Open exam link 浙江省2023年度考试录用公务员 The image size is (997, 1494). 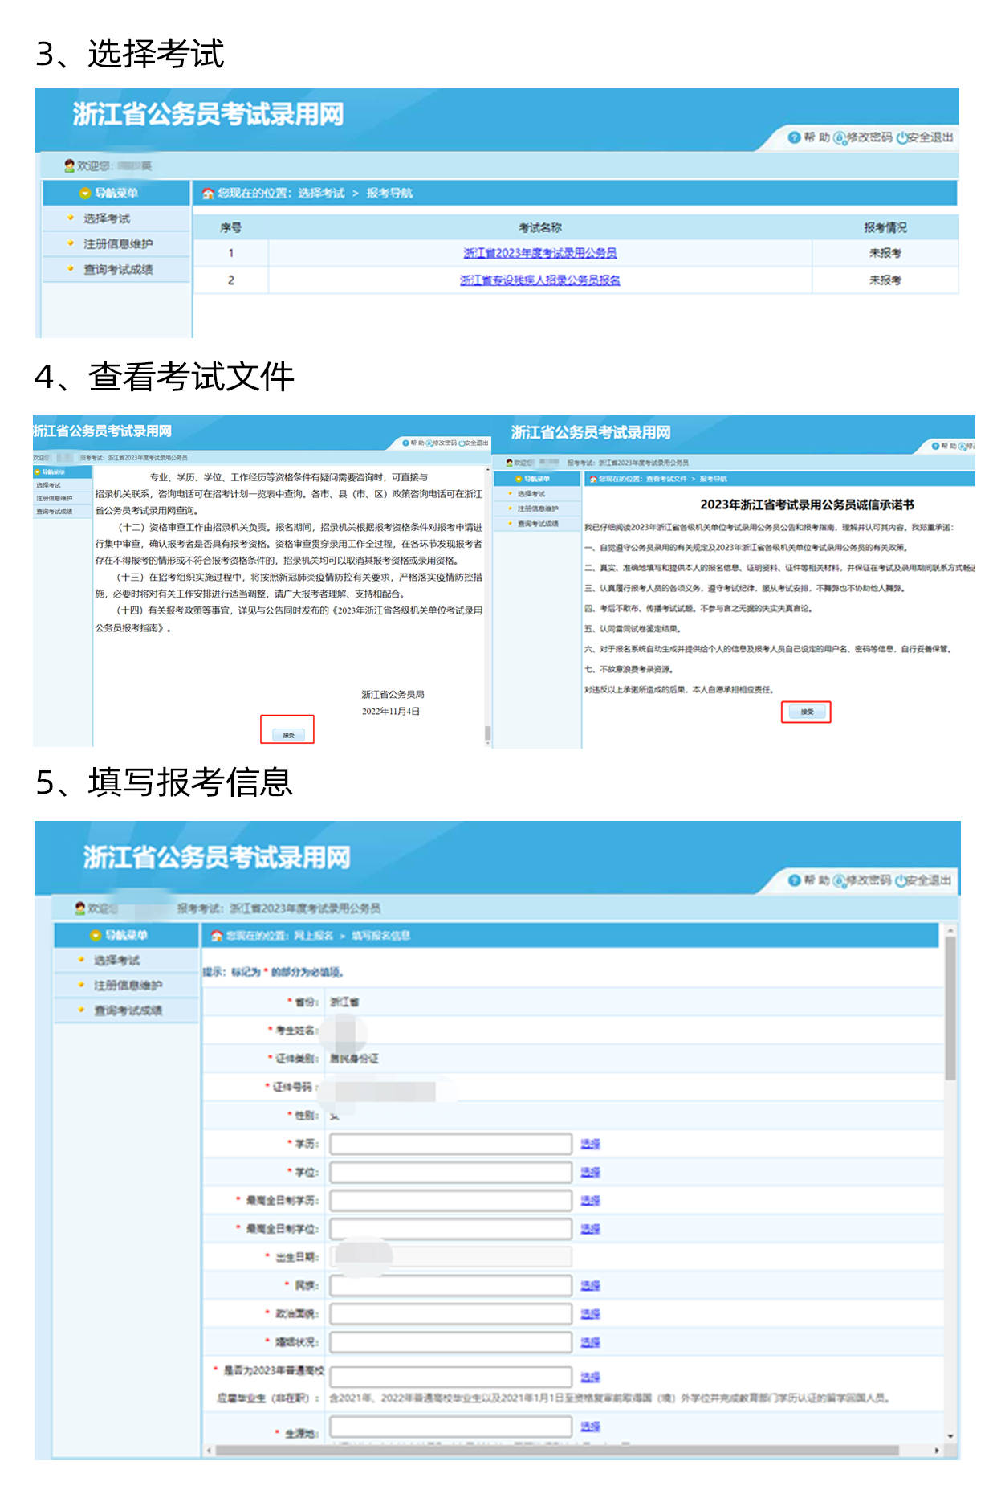tap(539, 253)
